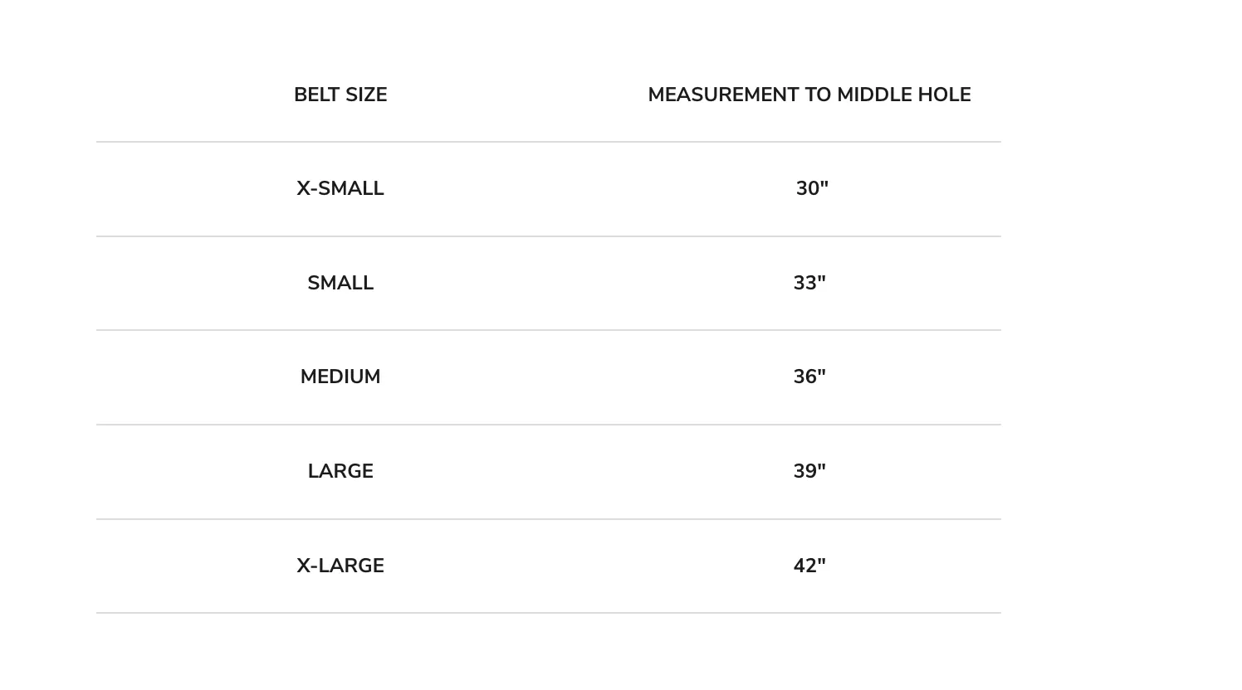The width and height of the screenshot is (1242, 690).
Task: Select the X-SMALL belt size label
Action: 340,189
